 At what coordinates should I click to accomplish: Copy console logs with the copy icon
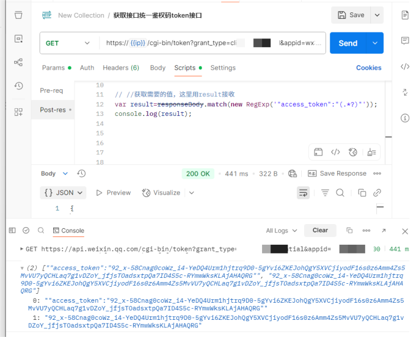coord(349,231)
